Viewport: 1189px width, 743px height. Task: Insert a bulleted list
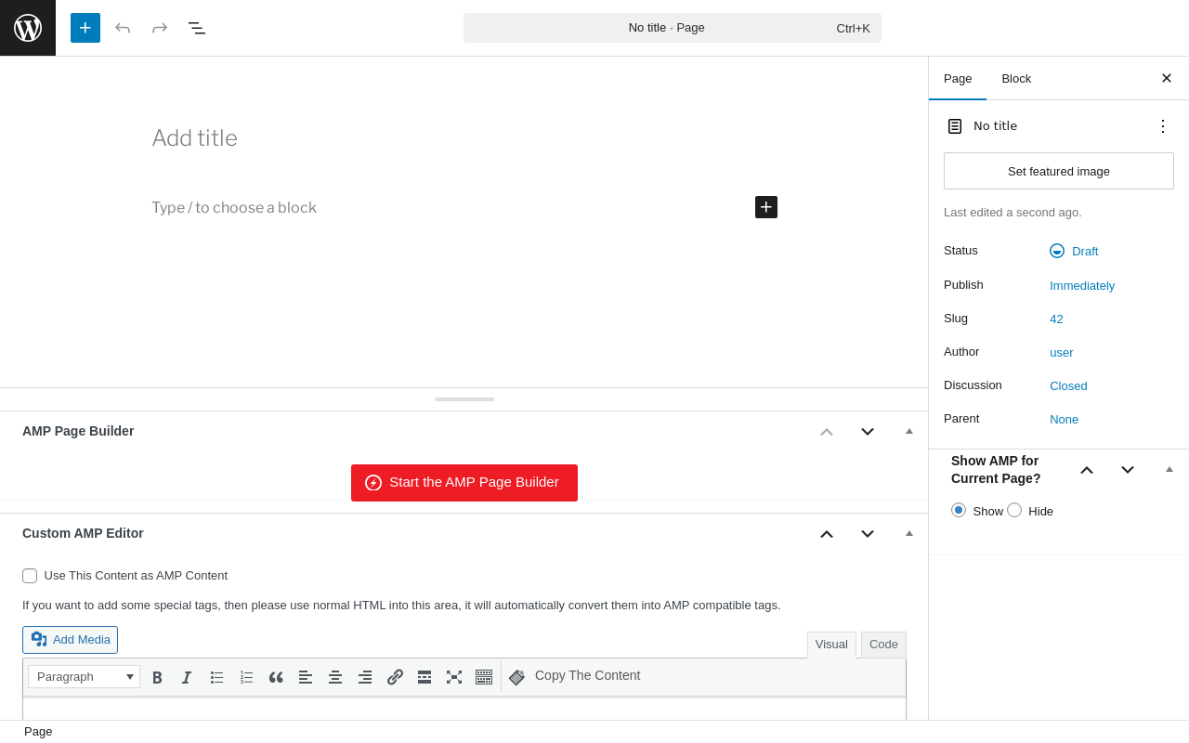tap(216, 677)
